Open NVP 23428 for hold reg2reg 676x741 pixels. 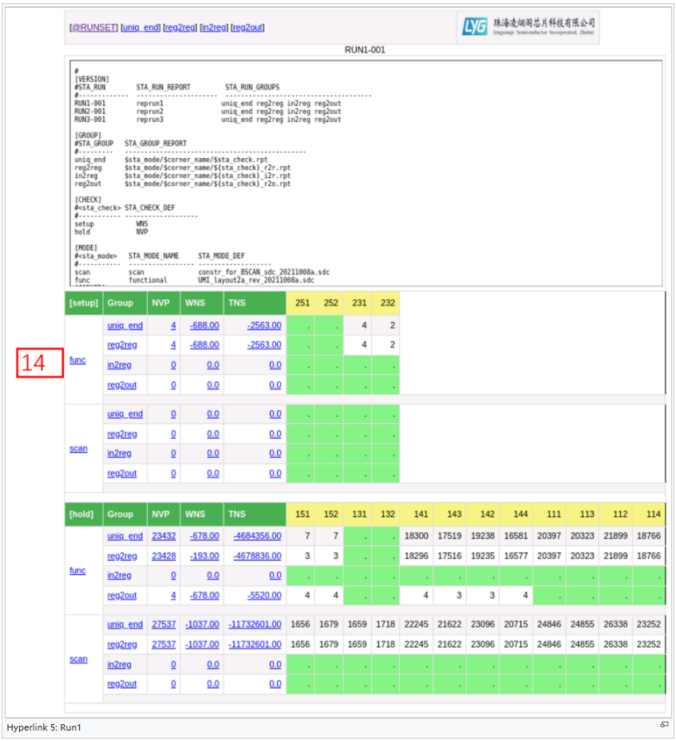(164, 555)
